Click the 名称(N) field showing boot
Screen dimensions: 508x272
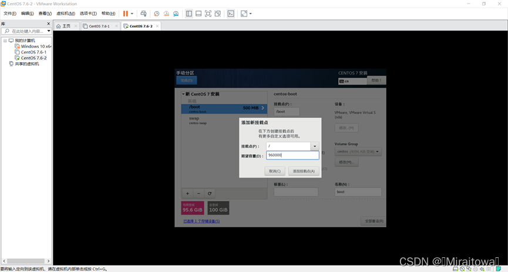[358, 192]
